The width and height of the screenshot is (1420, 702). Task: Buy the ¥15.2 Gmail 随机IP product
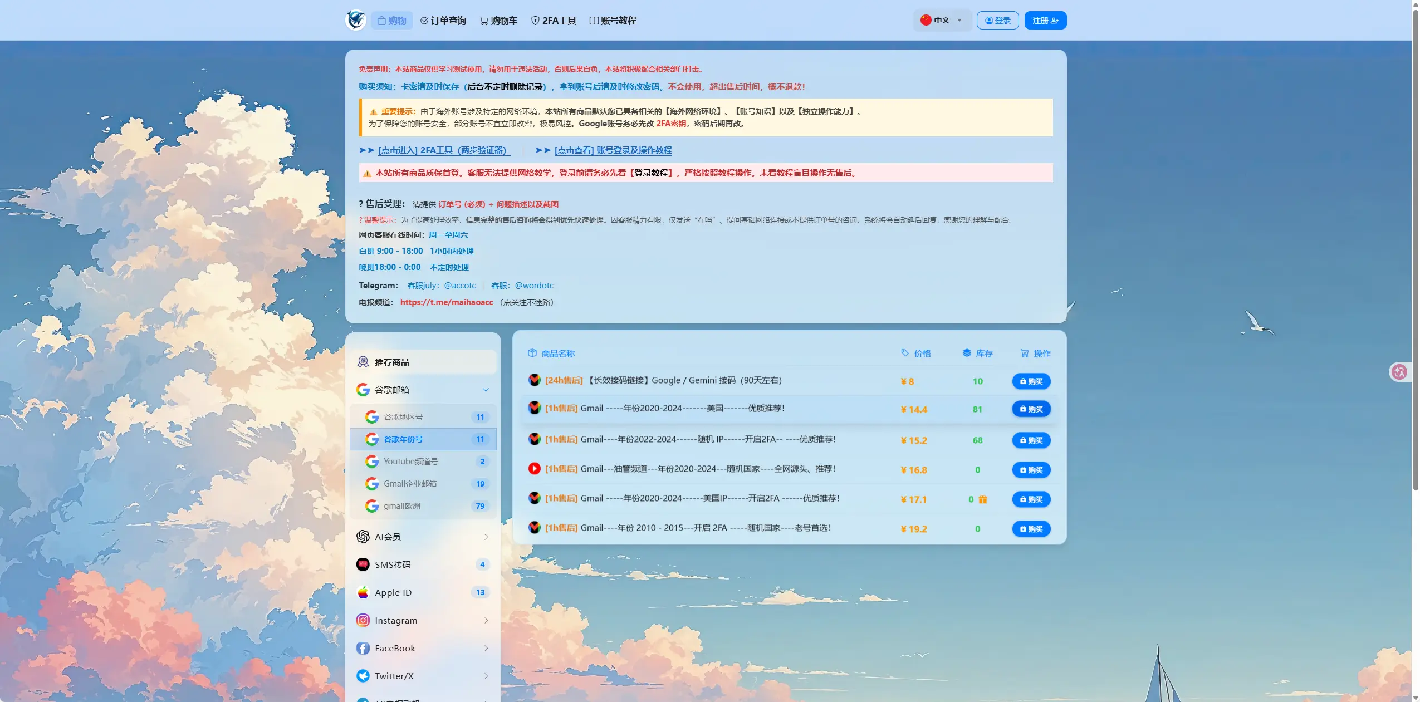(x=1031, y=440)
